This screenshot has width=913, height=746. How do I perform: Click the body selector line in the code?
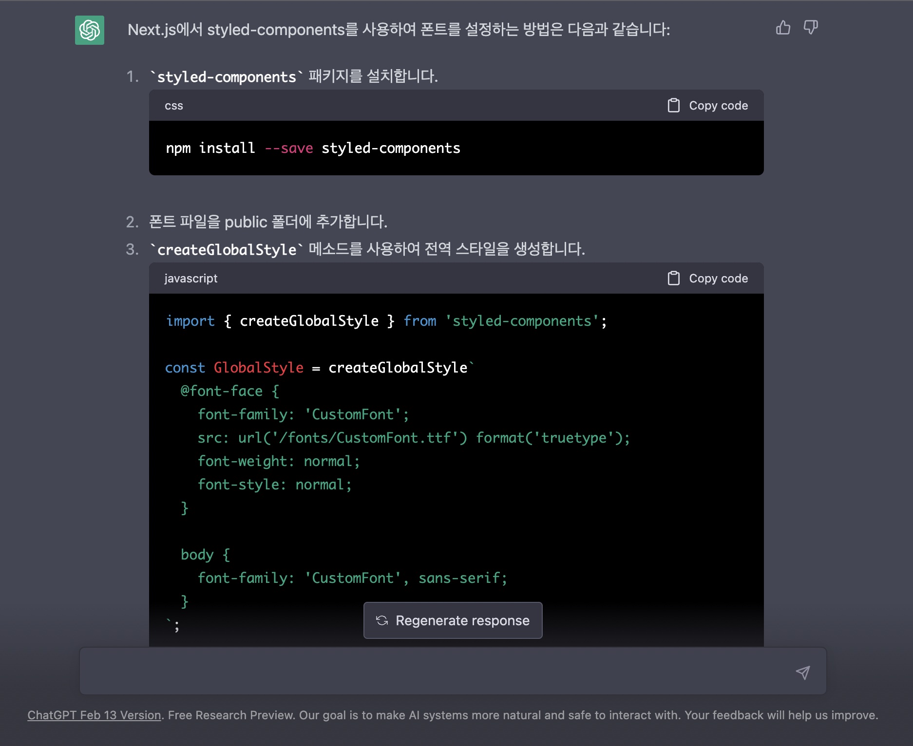coord(205,555)
